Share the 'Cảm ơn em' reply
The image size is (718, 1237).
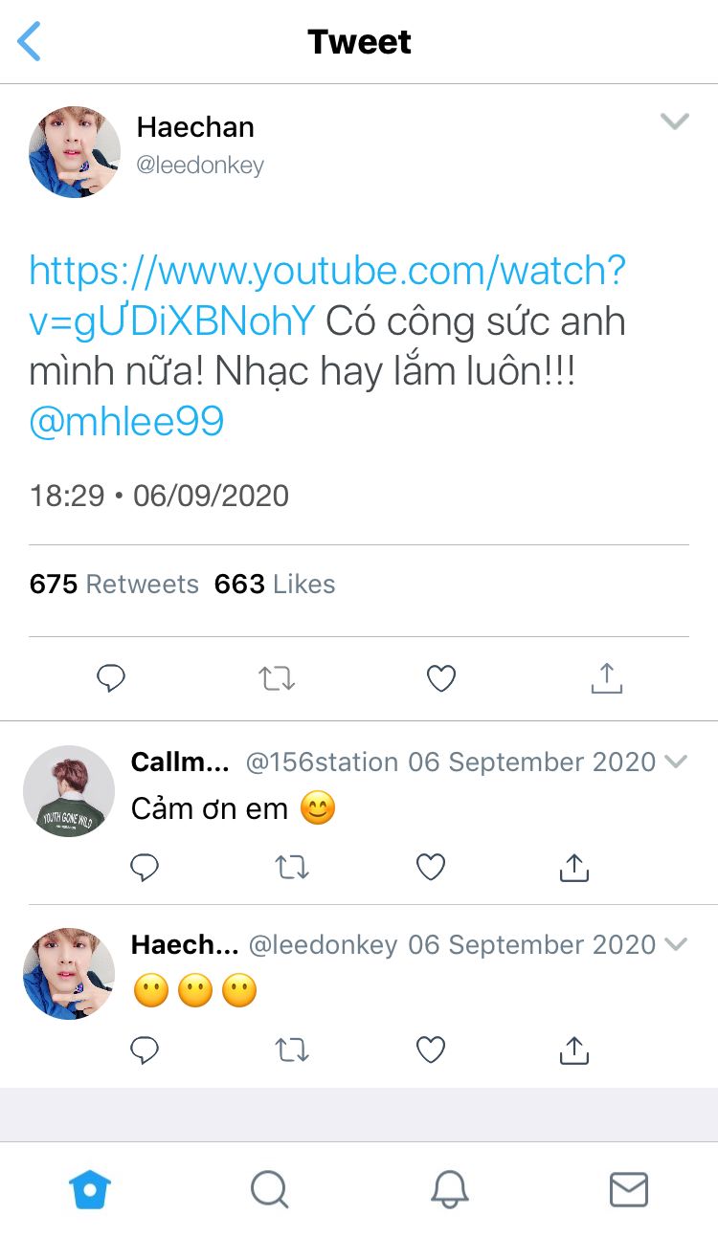pos(573,868)
